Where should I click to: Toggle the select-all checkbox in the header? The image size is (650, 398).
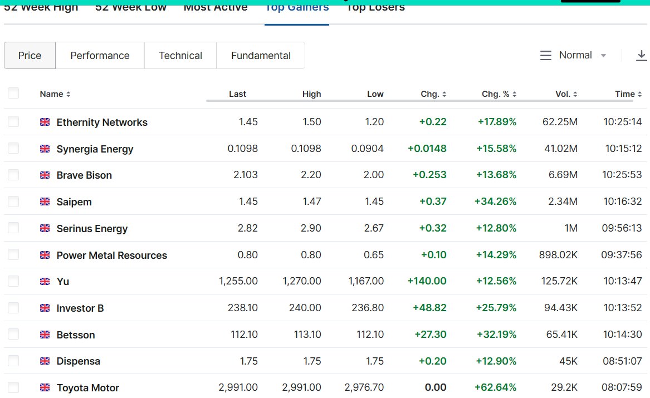(13, 93)
